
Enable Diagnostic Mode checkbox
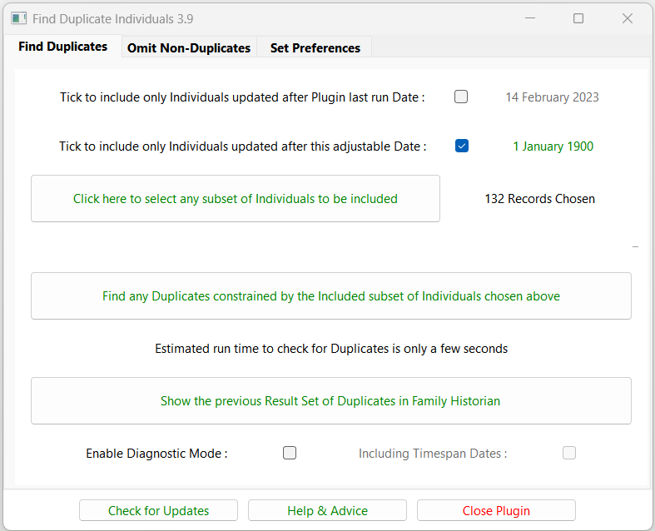[290, 453]
